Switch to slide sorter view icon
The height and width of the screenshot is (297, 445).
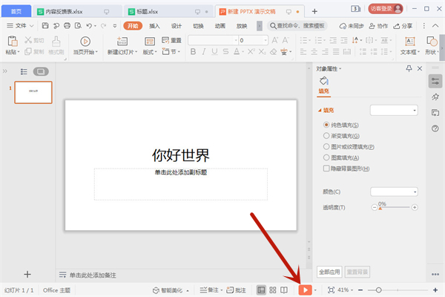pos(274,290)
